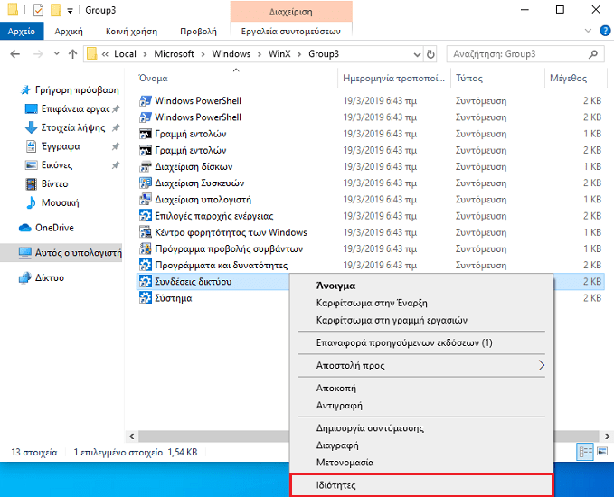Open the recent locations dropdown arrow
Image resolution: width=614 pixels, height=497 pixels.
click(54, 54)
